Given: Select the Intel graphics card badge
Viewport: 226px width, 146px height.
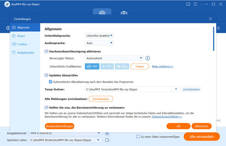Looking at the screenshot, I should point(92,66).
